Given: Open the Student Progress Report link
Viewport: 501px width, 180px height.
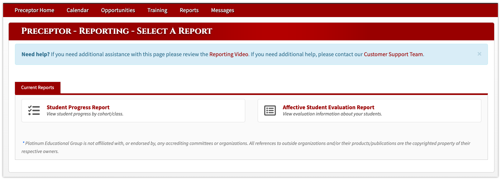Looking at the screenshot, I should 78,107.
